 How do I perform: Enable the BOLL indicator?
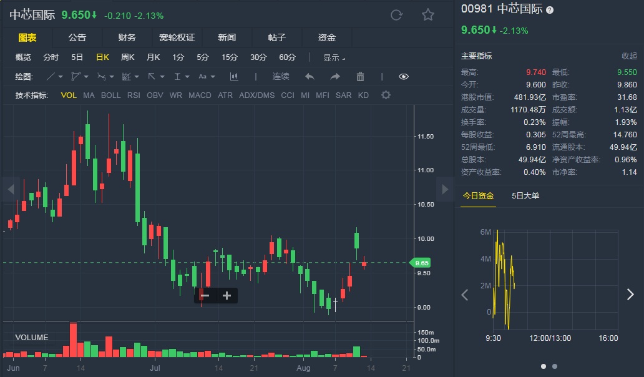tap(111, 95)
